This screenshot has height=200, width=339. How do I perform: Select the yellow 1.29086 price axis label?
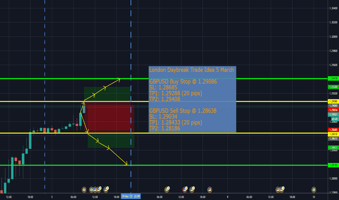[x=333, y=101]
